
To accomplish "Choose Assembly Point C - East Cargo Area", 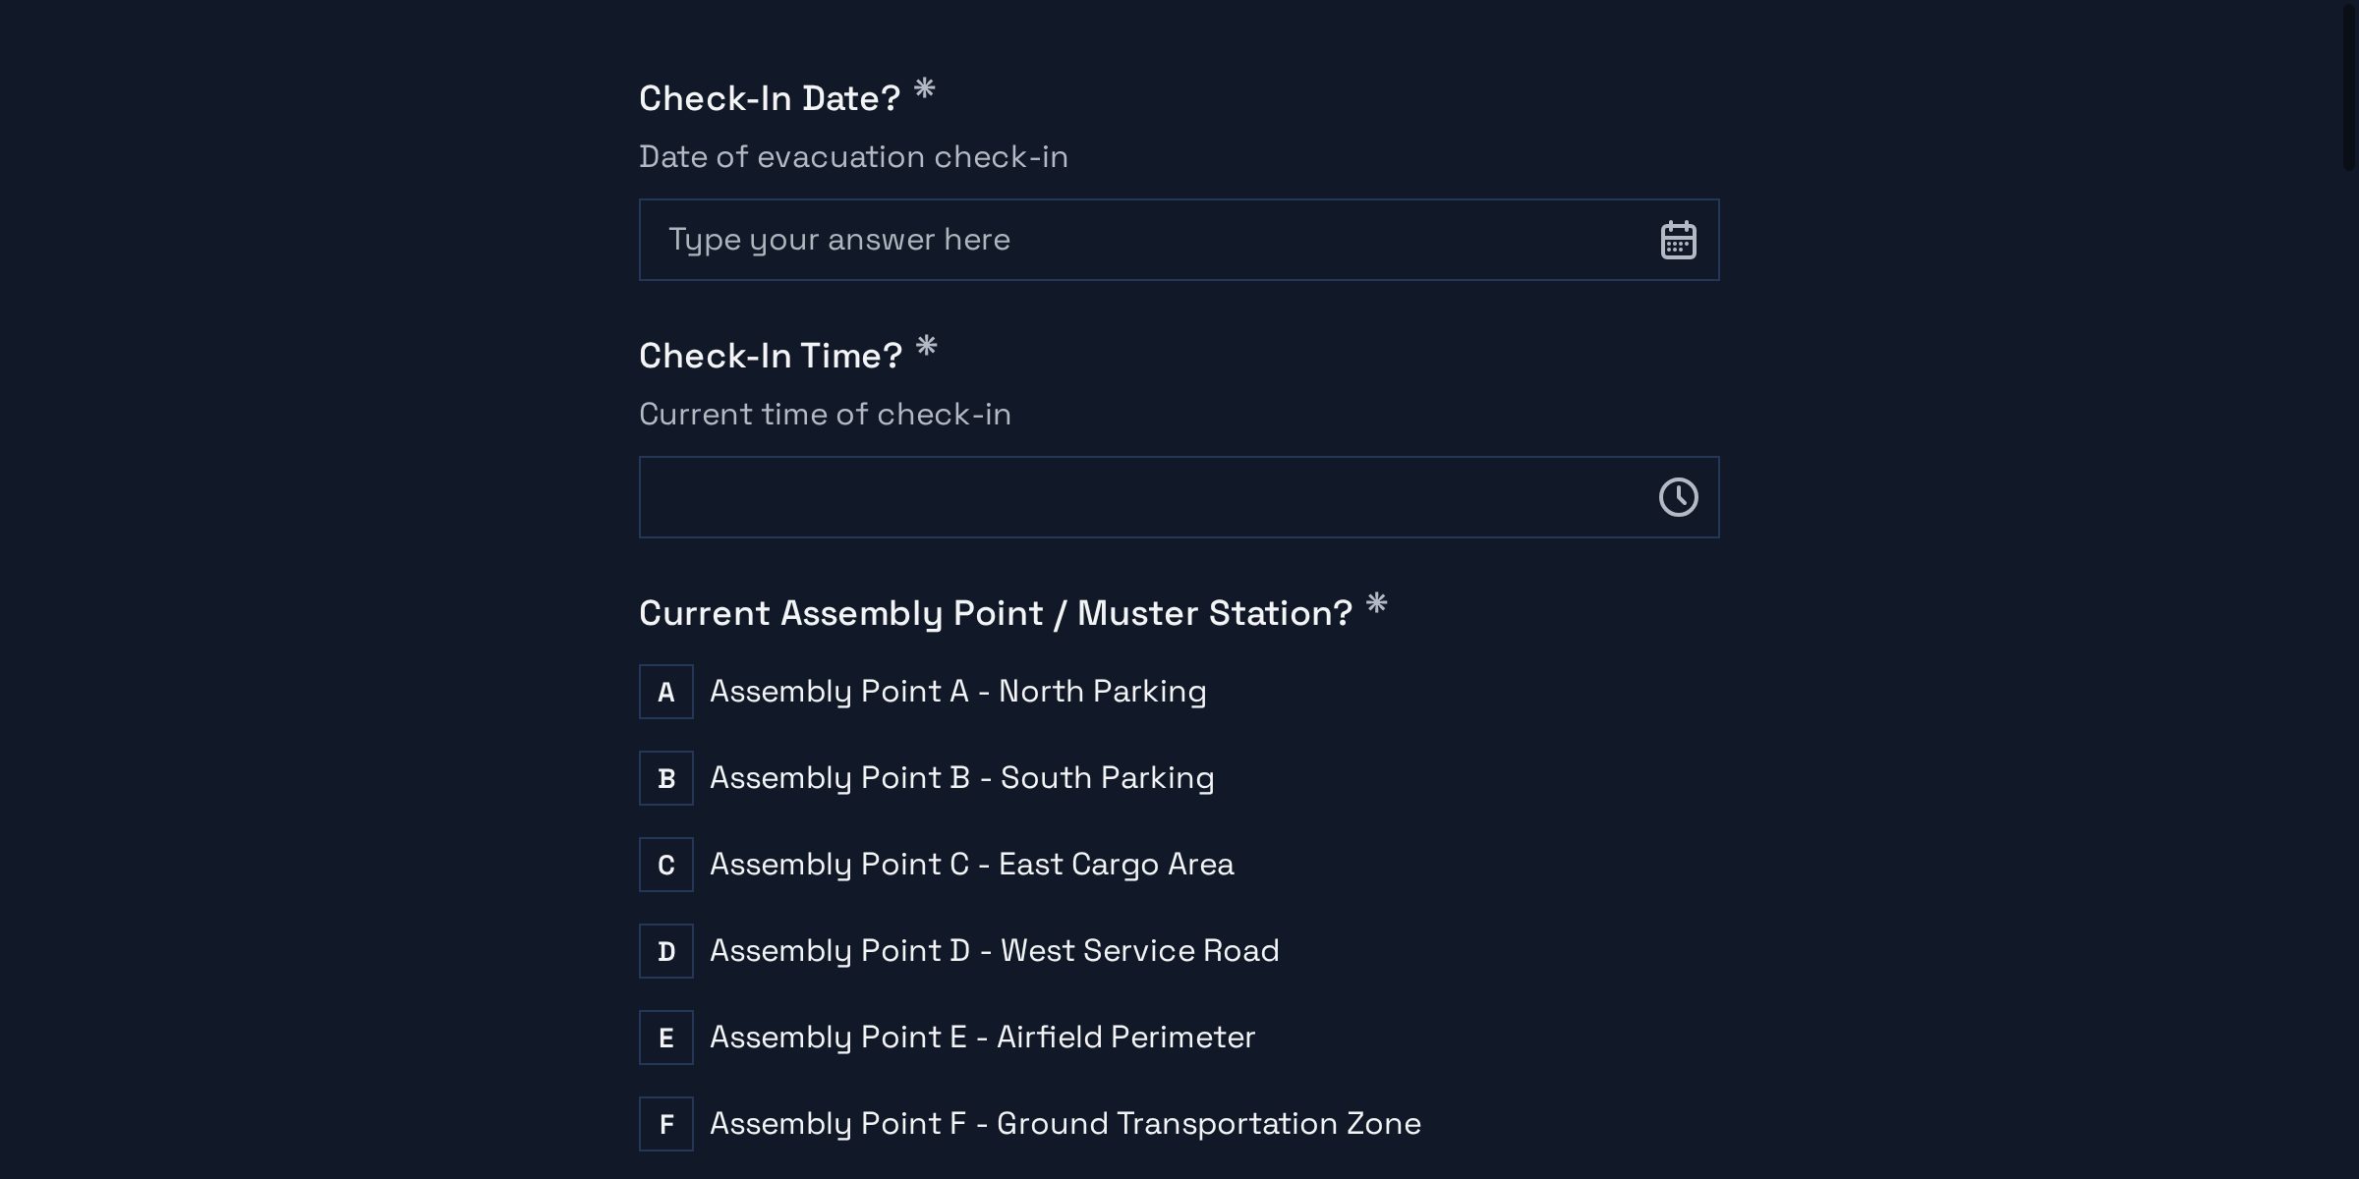I will (x=972, y=865).
